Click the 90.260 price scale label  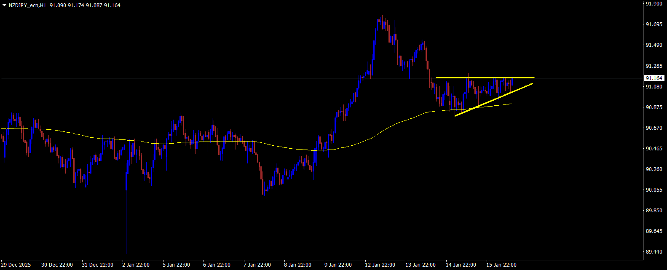[x=654, y=169]
